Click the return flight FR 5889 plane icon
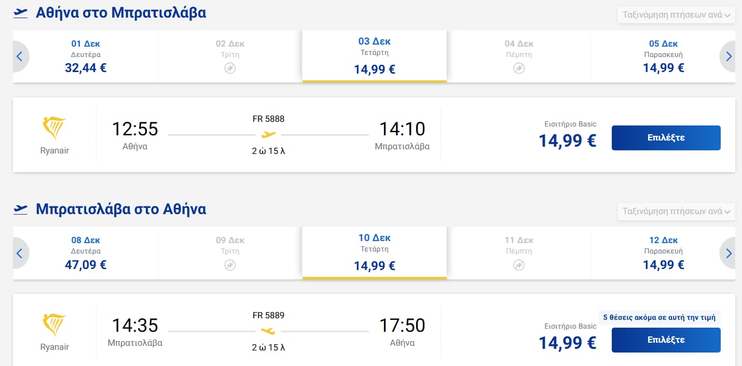Screen dimensions: 742x366 (268, 331)
